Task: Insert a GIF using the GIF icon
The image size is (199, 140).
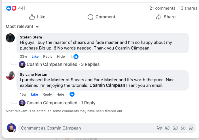Action: click(x=183, y=128)
